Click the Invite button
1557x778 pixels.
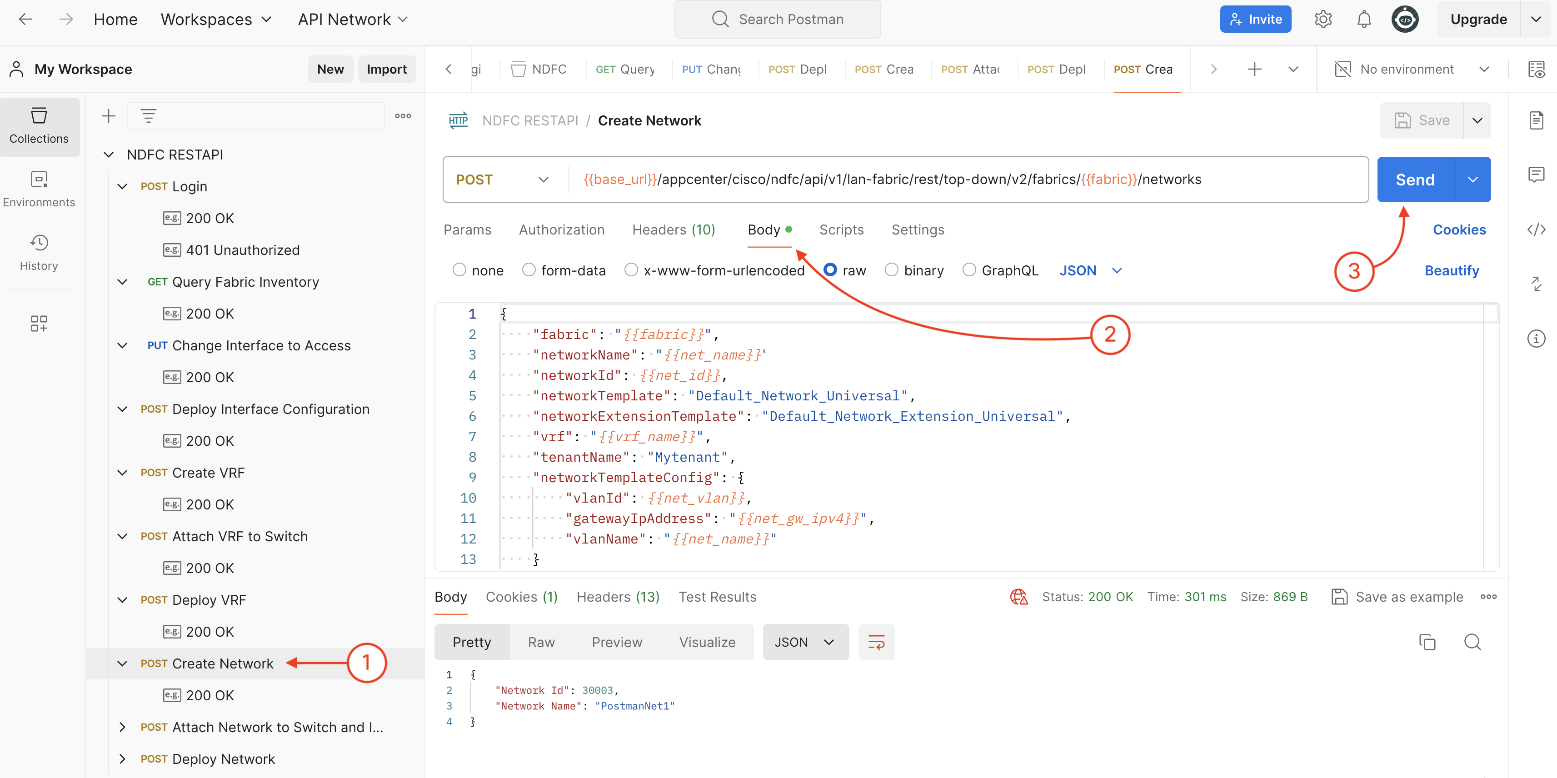pos(1255,20)
